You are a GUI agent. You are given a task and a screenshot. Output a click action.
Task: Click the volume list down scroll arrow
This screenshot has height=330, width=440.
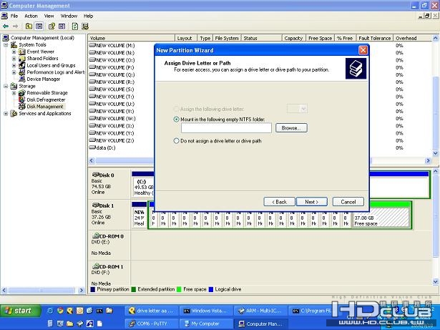tap(435, 153)
